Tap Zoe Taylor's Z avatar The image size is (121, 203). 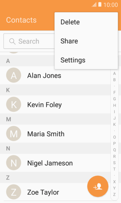coord(14,192)
